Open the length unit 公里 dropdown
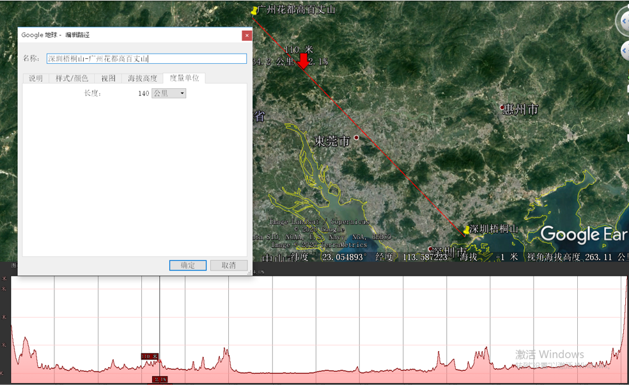Viewport: 629px width, 385px height. [169, 93]
